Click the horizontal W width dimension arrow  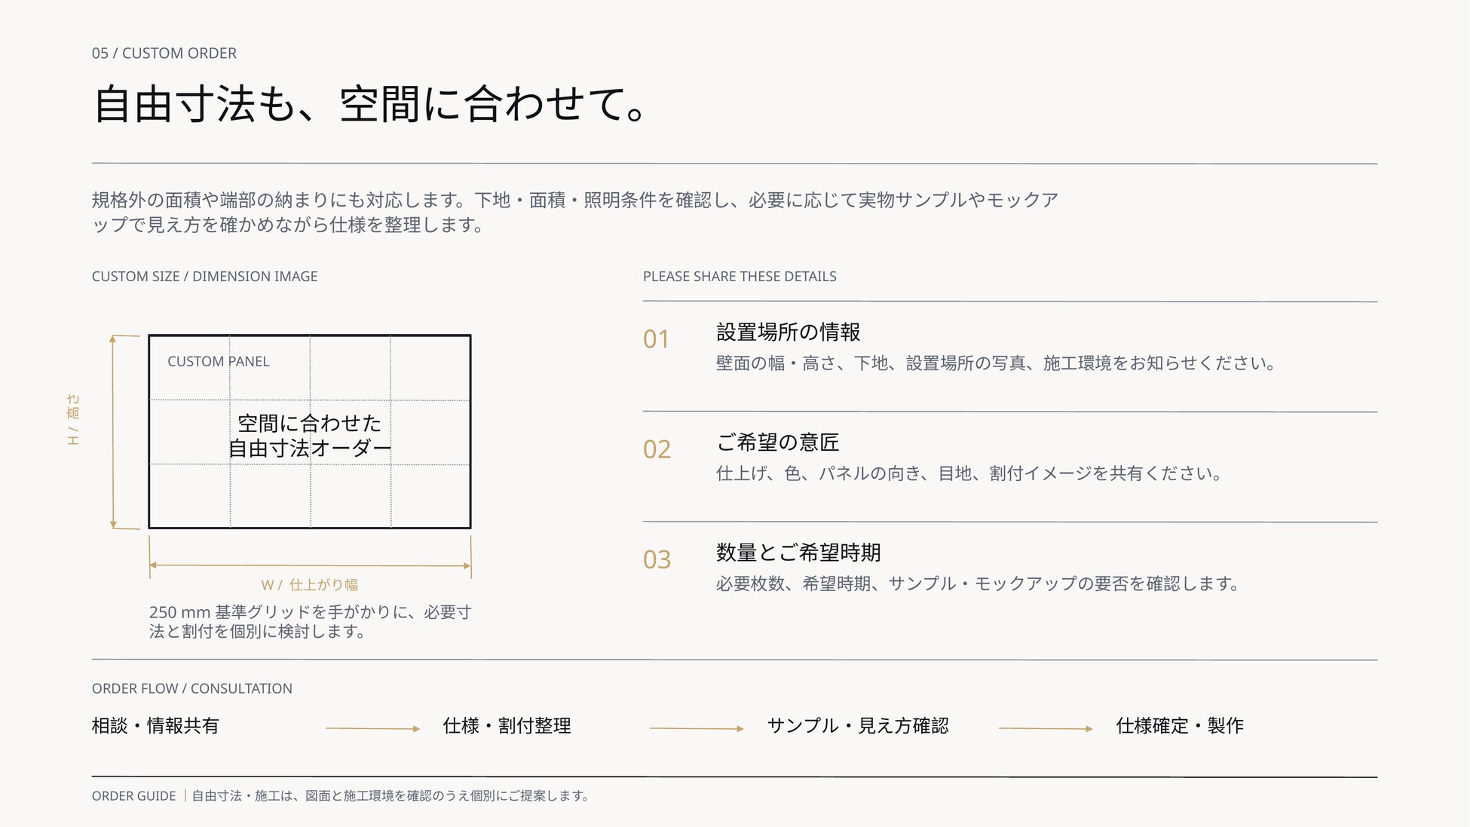point(310,565)
